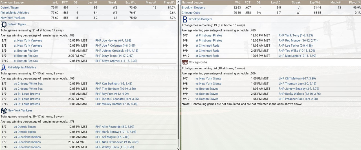Click pitcher RHP Dutch E Leonard
361x150 pixels.
click(117, 99)
